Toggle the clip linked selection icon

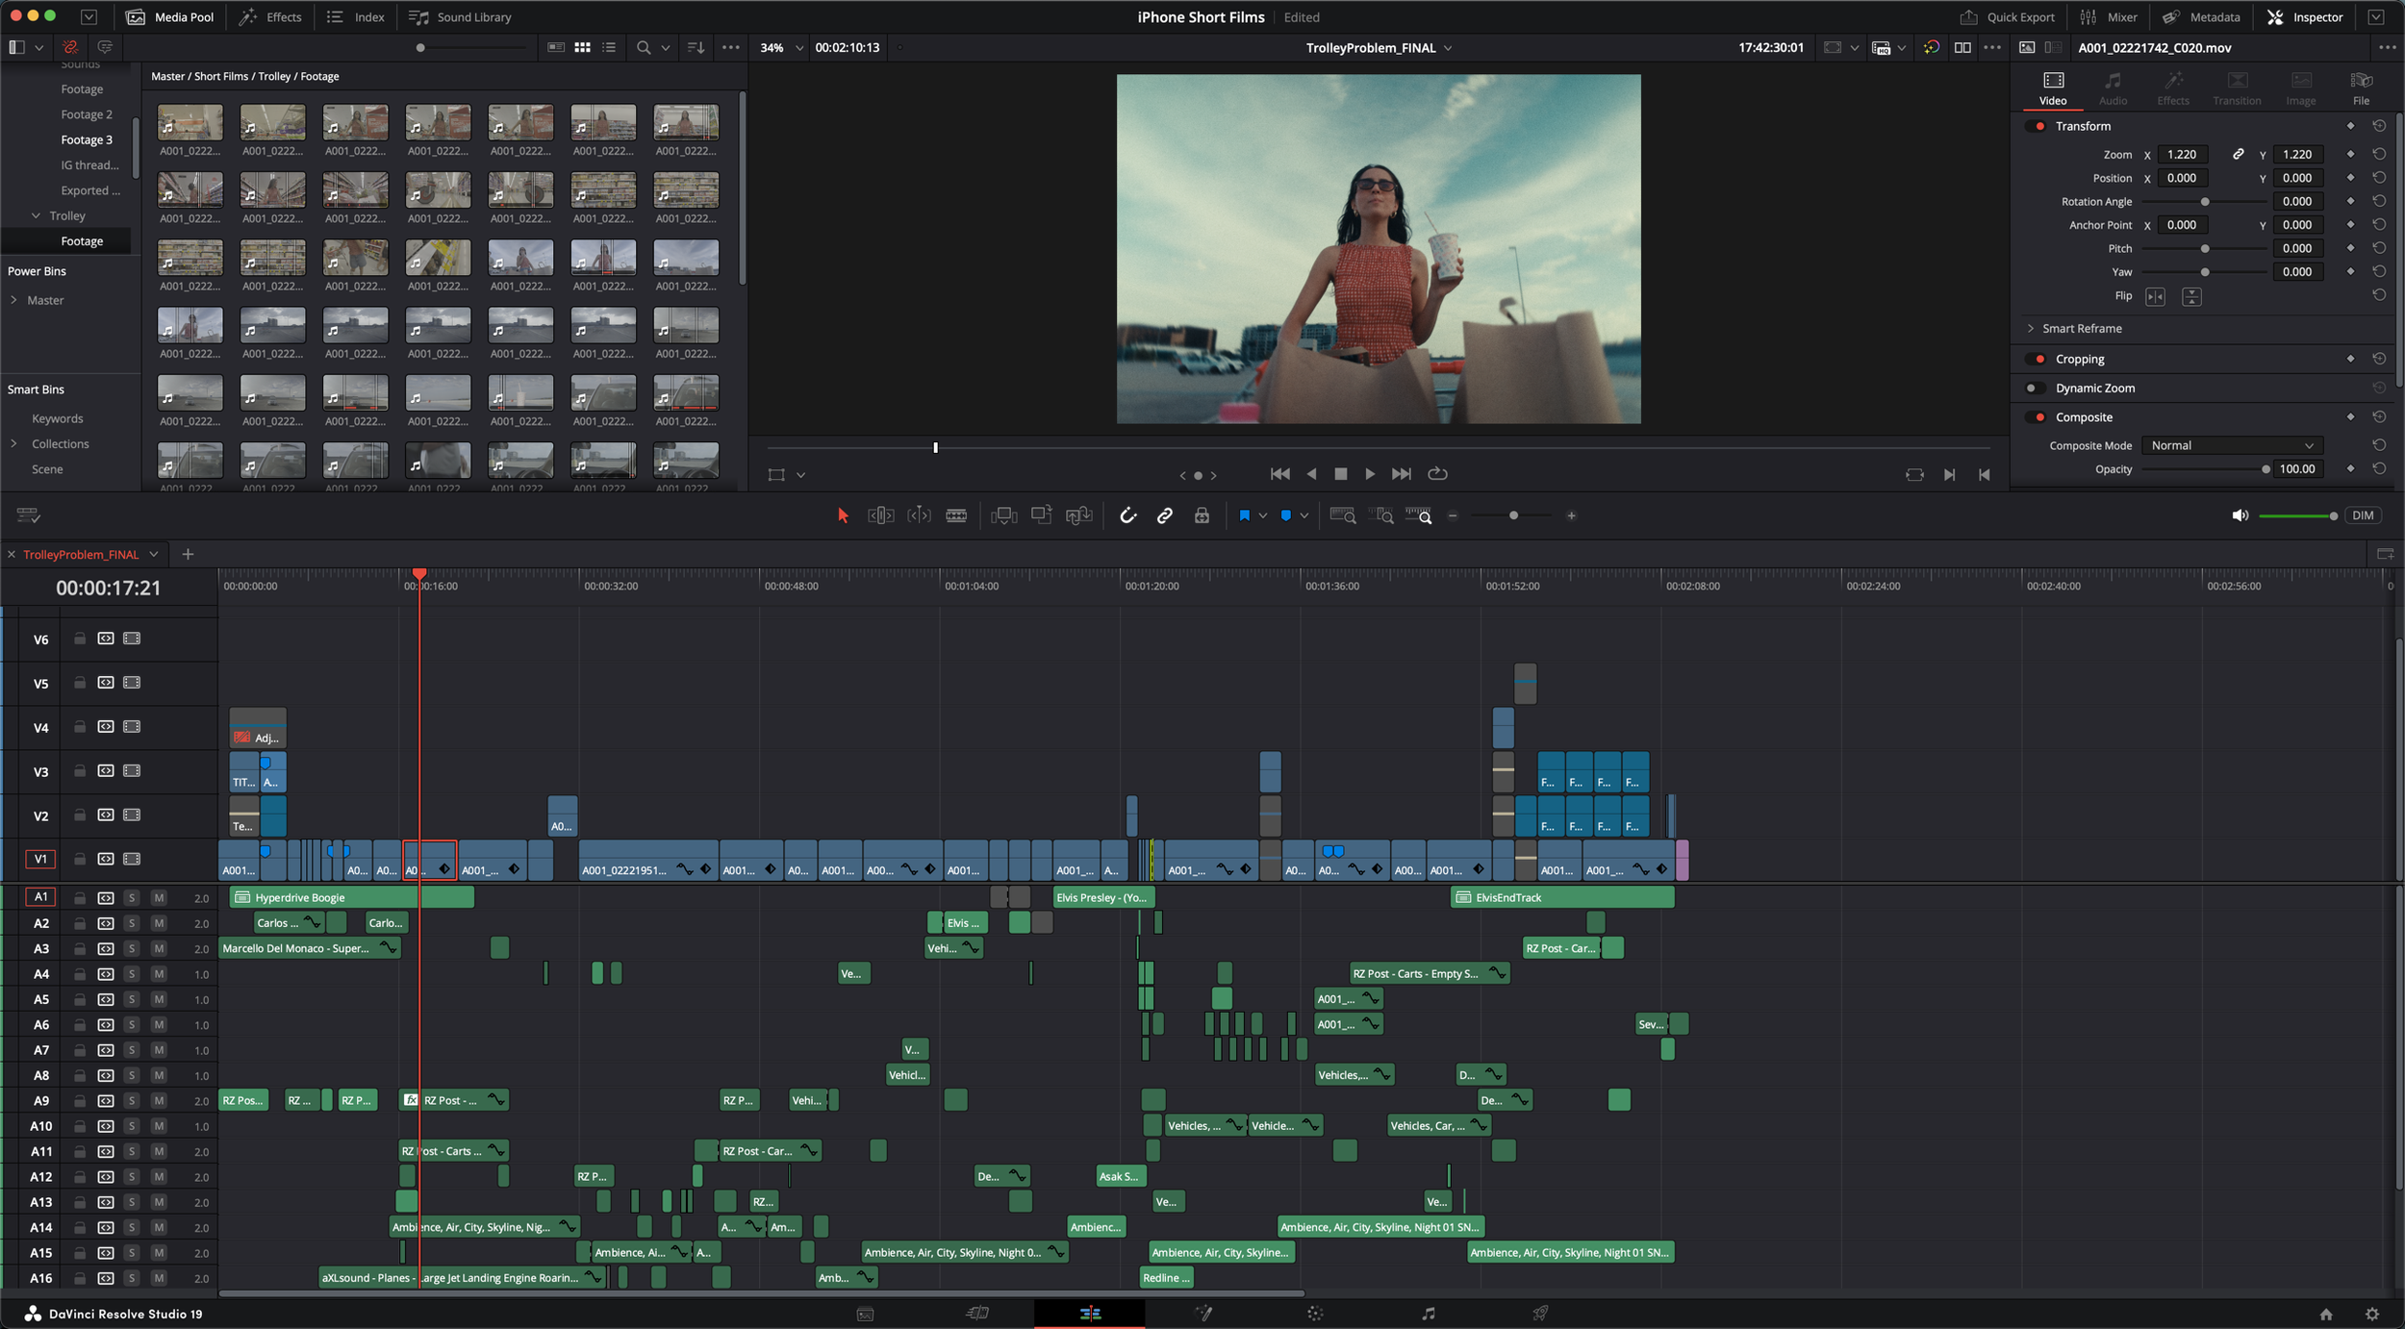1164,515
